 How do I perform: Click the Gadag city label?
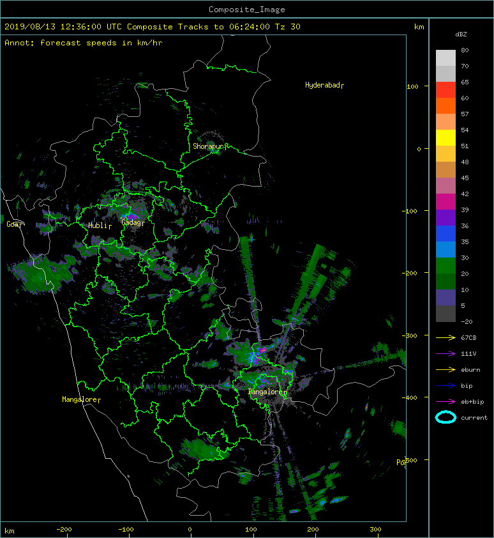coord(131,223)
